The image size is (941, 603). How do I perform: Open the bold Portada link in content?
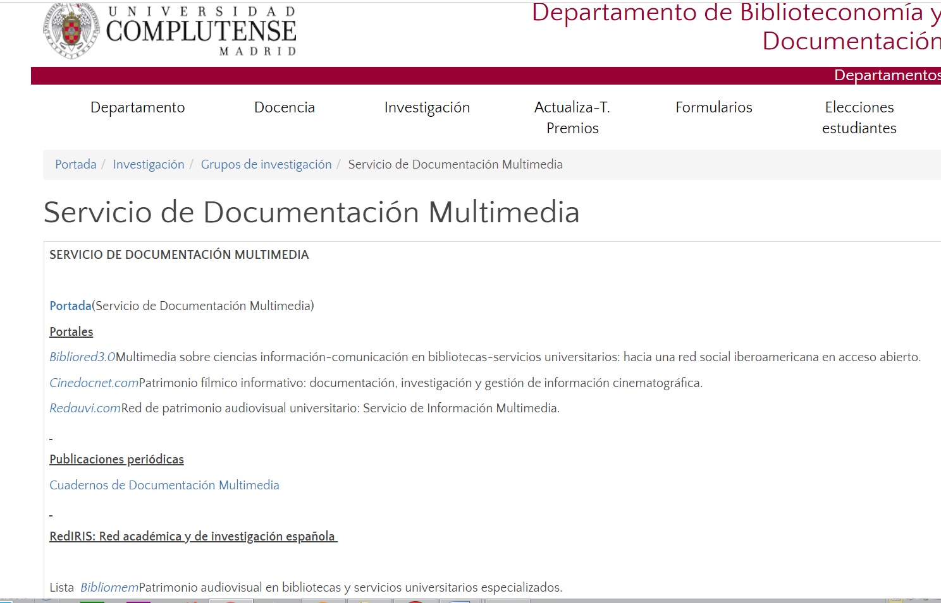coord(71,306)
